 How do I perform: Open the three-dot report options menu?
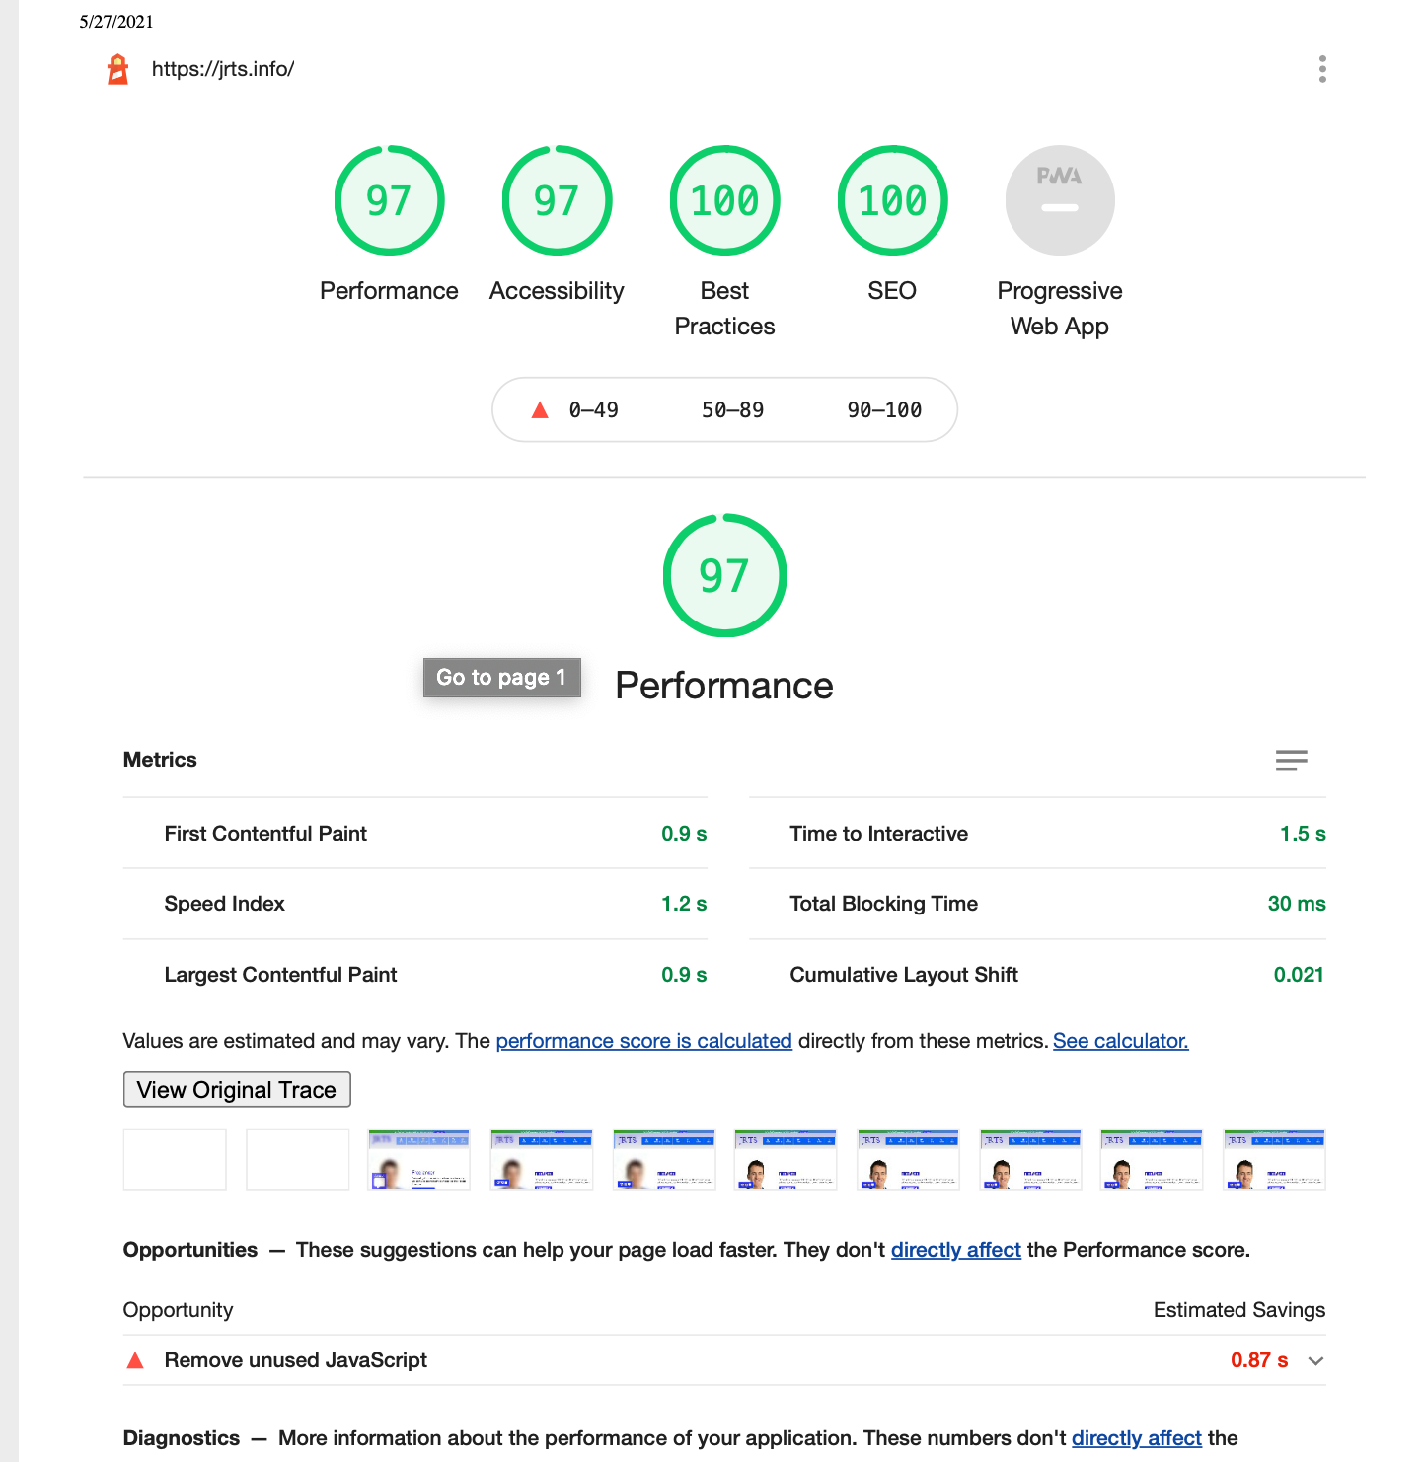coord(1322,69)
